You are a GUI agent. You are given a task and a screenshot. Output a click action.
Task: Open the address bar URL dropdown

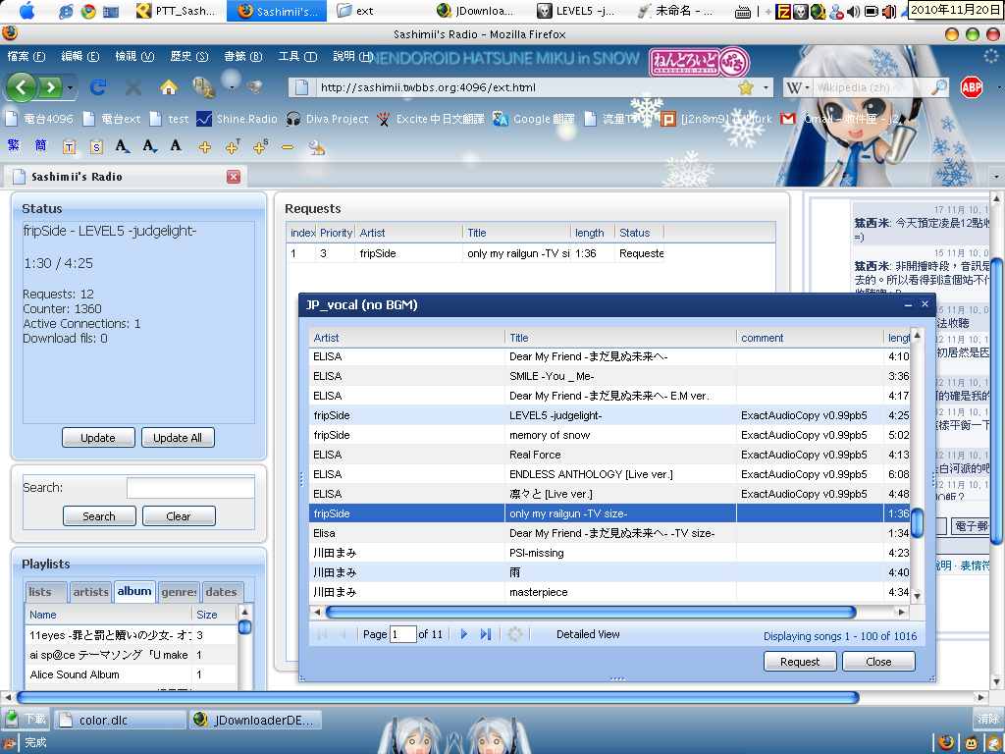[766, 87]
